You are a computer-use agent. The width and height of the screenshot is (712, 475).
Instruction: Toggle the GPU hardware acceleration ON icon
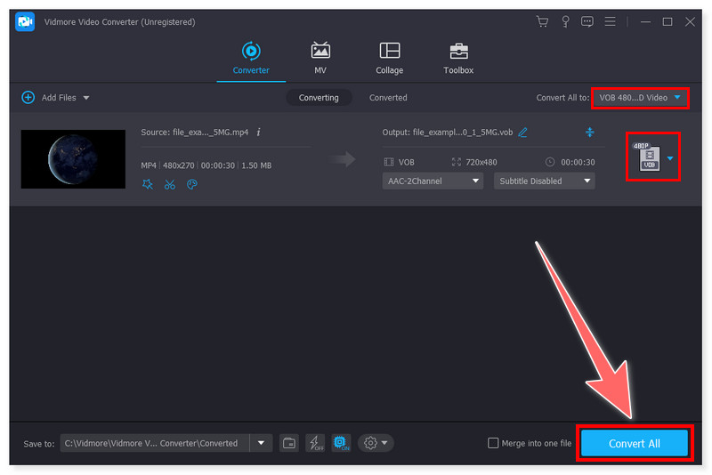click(x=340, y=443)
